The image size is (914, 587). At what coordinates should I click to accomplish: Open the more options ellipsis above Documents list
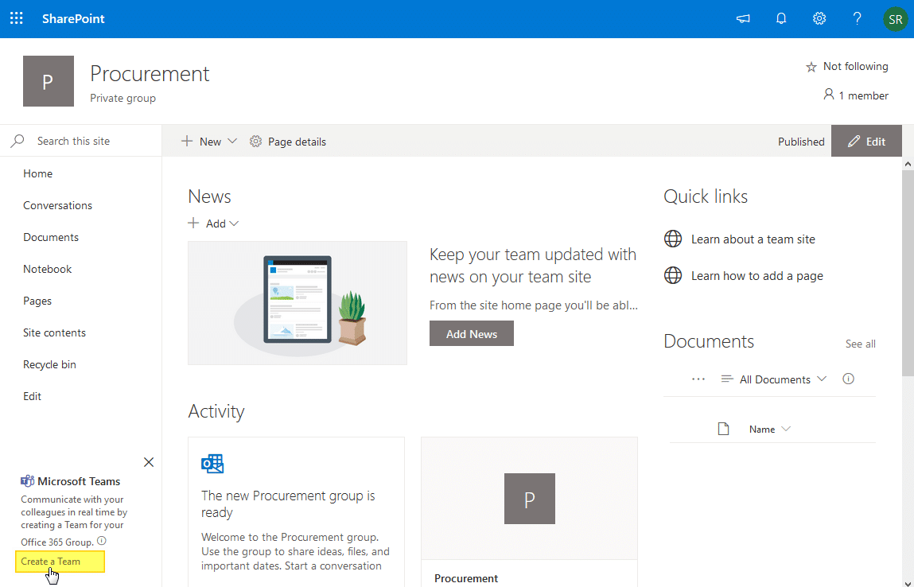point(698,379)
